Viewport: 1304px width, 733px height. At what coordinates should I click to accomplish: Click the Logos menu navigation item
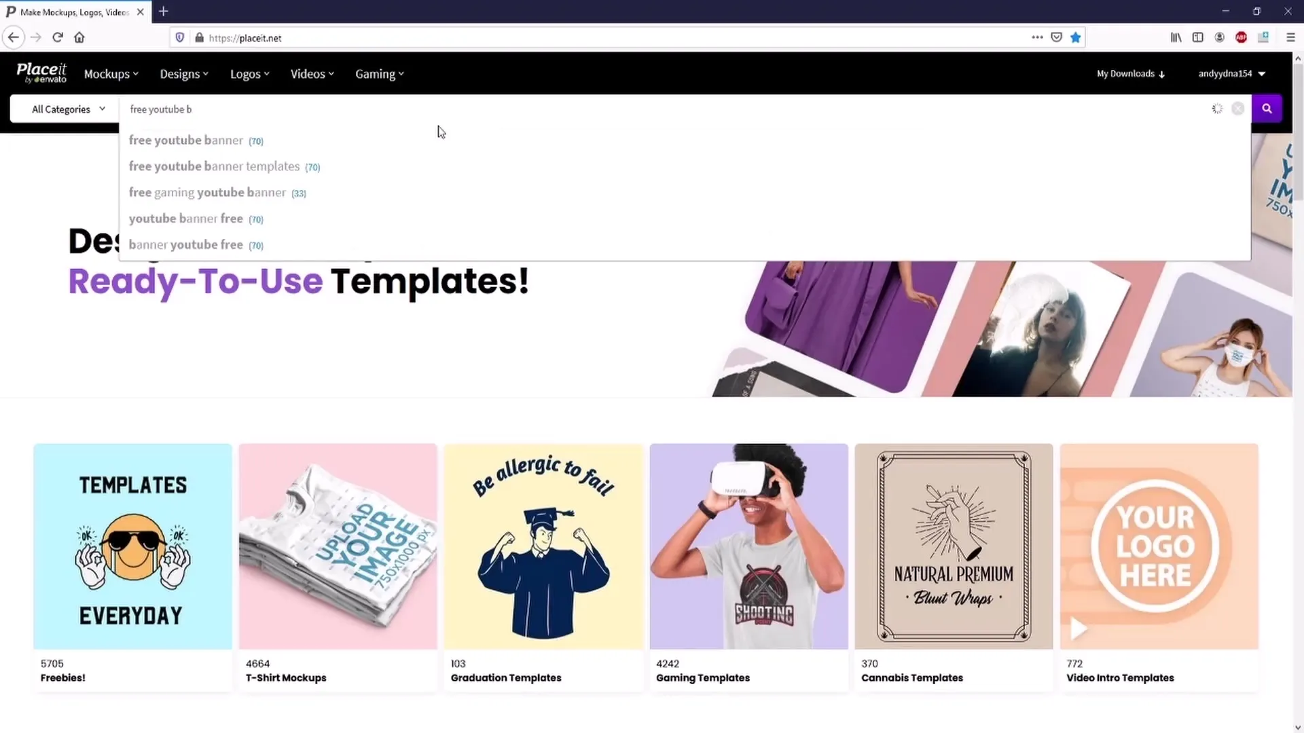pos(247,73)
